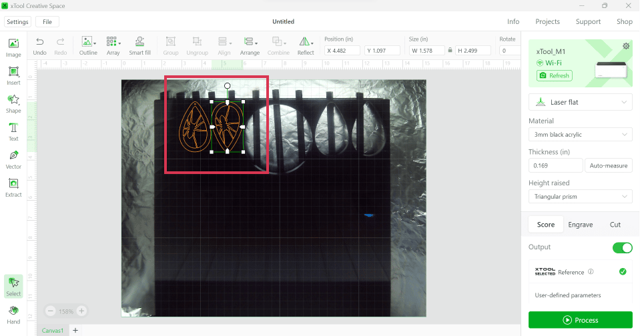
Task: Select User-defined parameters option
Action: [567, 295]
